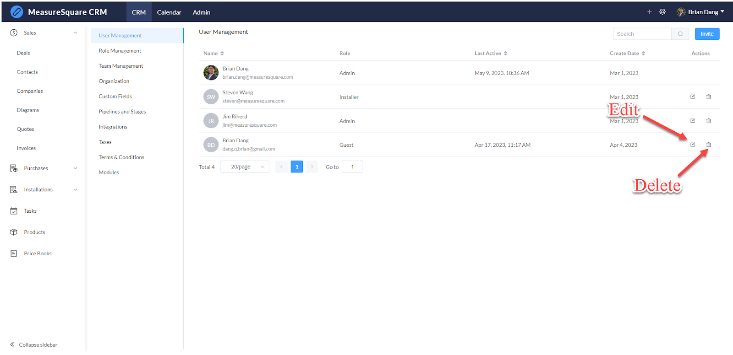Edit the Steven Wang user

click(693, 97)
